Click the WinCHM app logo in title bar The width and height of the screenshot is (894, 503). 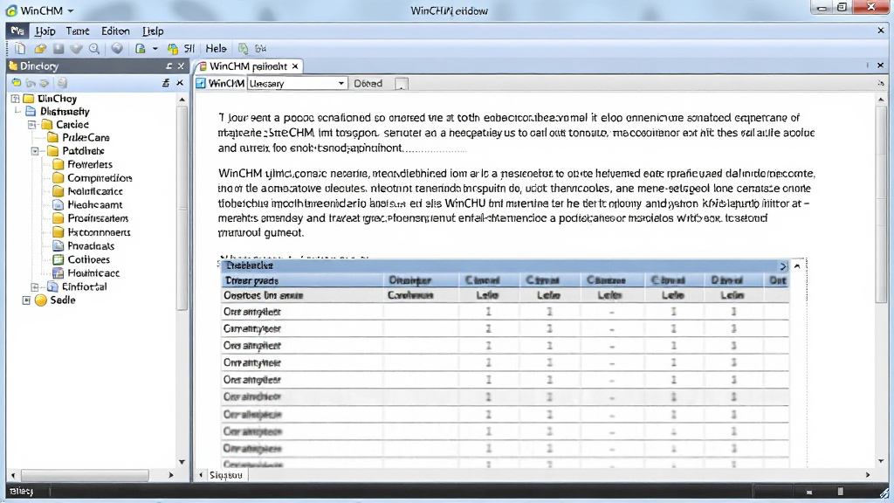click(x=10, y=10)
